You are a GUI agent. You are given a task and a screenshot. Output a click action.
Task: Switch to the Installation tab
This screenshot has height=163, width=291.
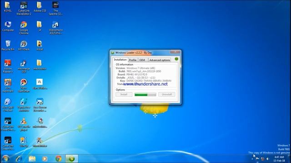coord(120,60)
